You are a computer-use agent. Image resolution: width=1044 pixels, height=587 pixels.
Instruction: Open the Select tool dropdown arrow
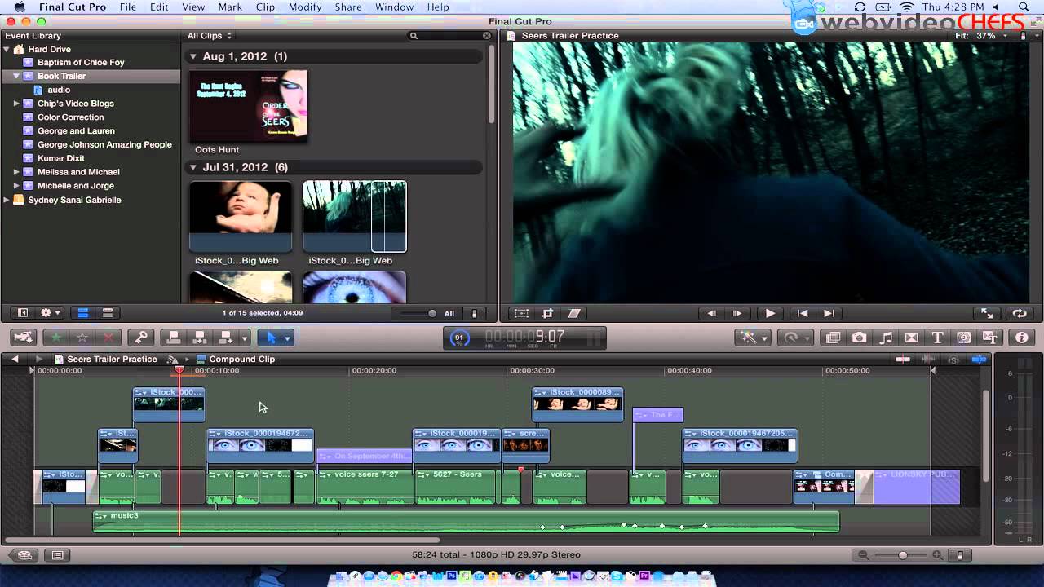[287, 338]
